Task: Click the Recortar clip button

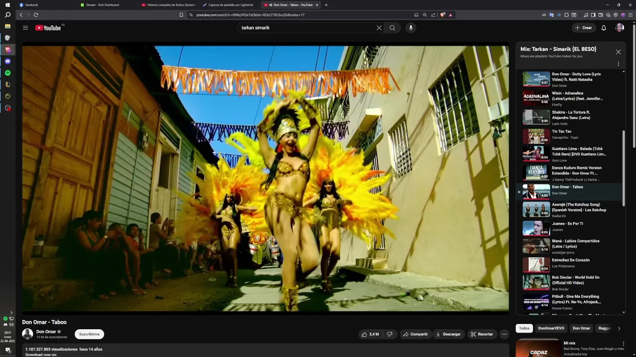Action: pyautogui.click(x=481, y=334)
